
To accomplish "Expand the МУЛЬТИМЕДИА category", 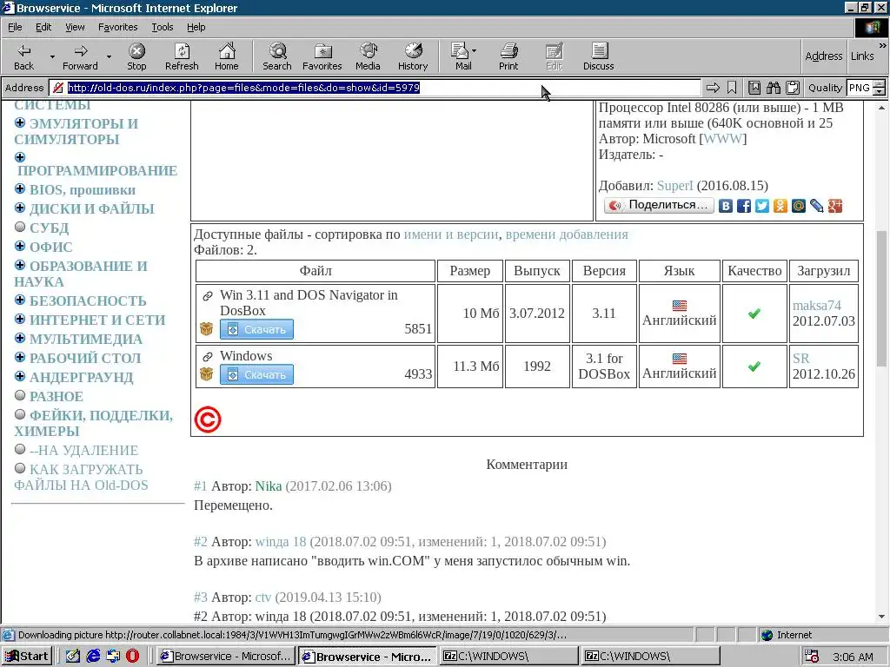I will pos(20,338).
